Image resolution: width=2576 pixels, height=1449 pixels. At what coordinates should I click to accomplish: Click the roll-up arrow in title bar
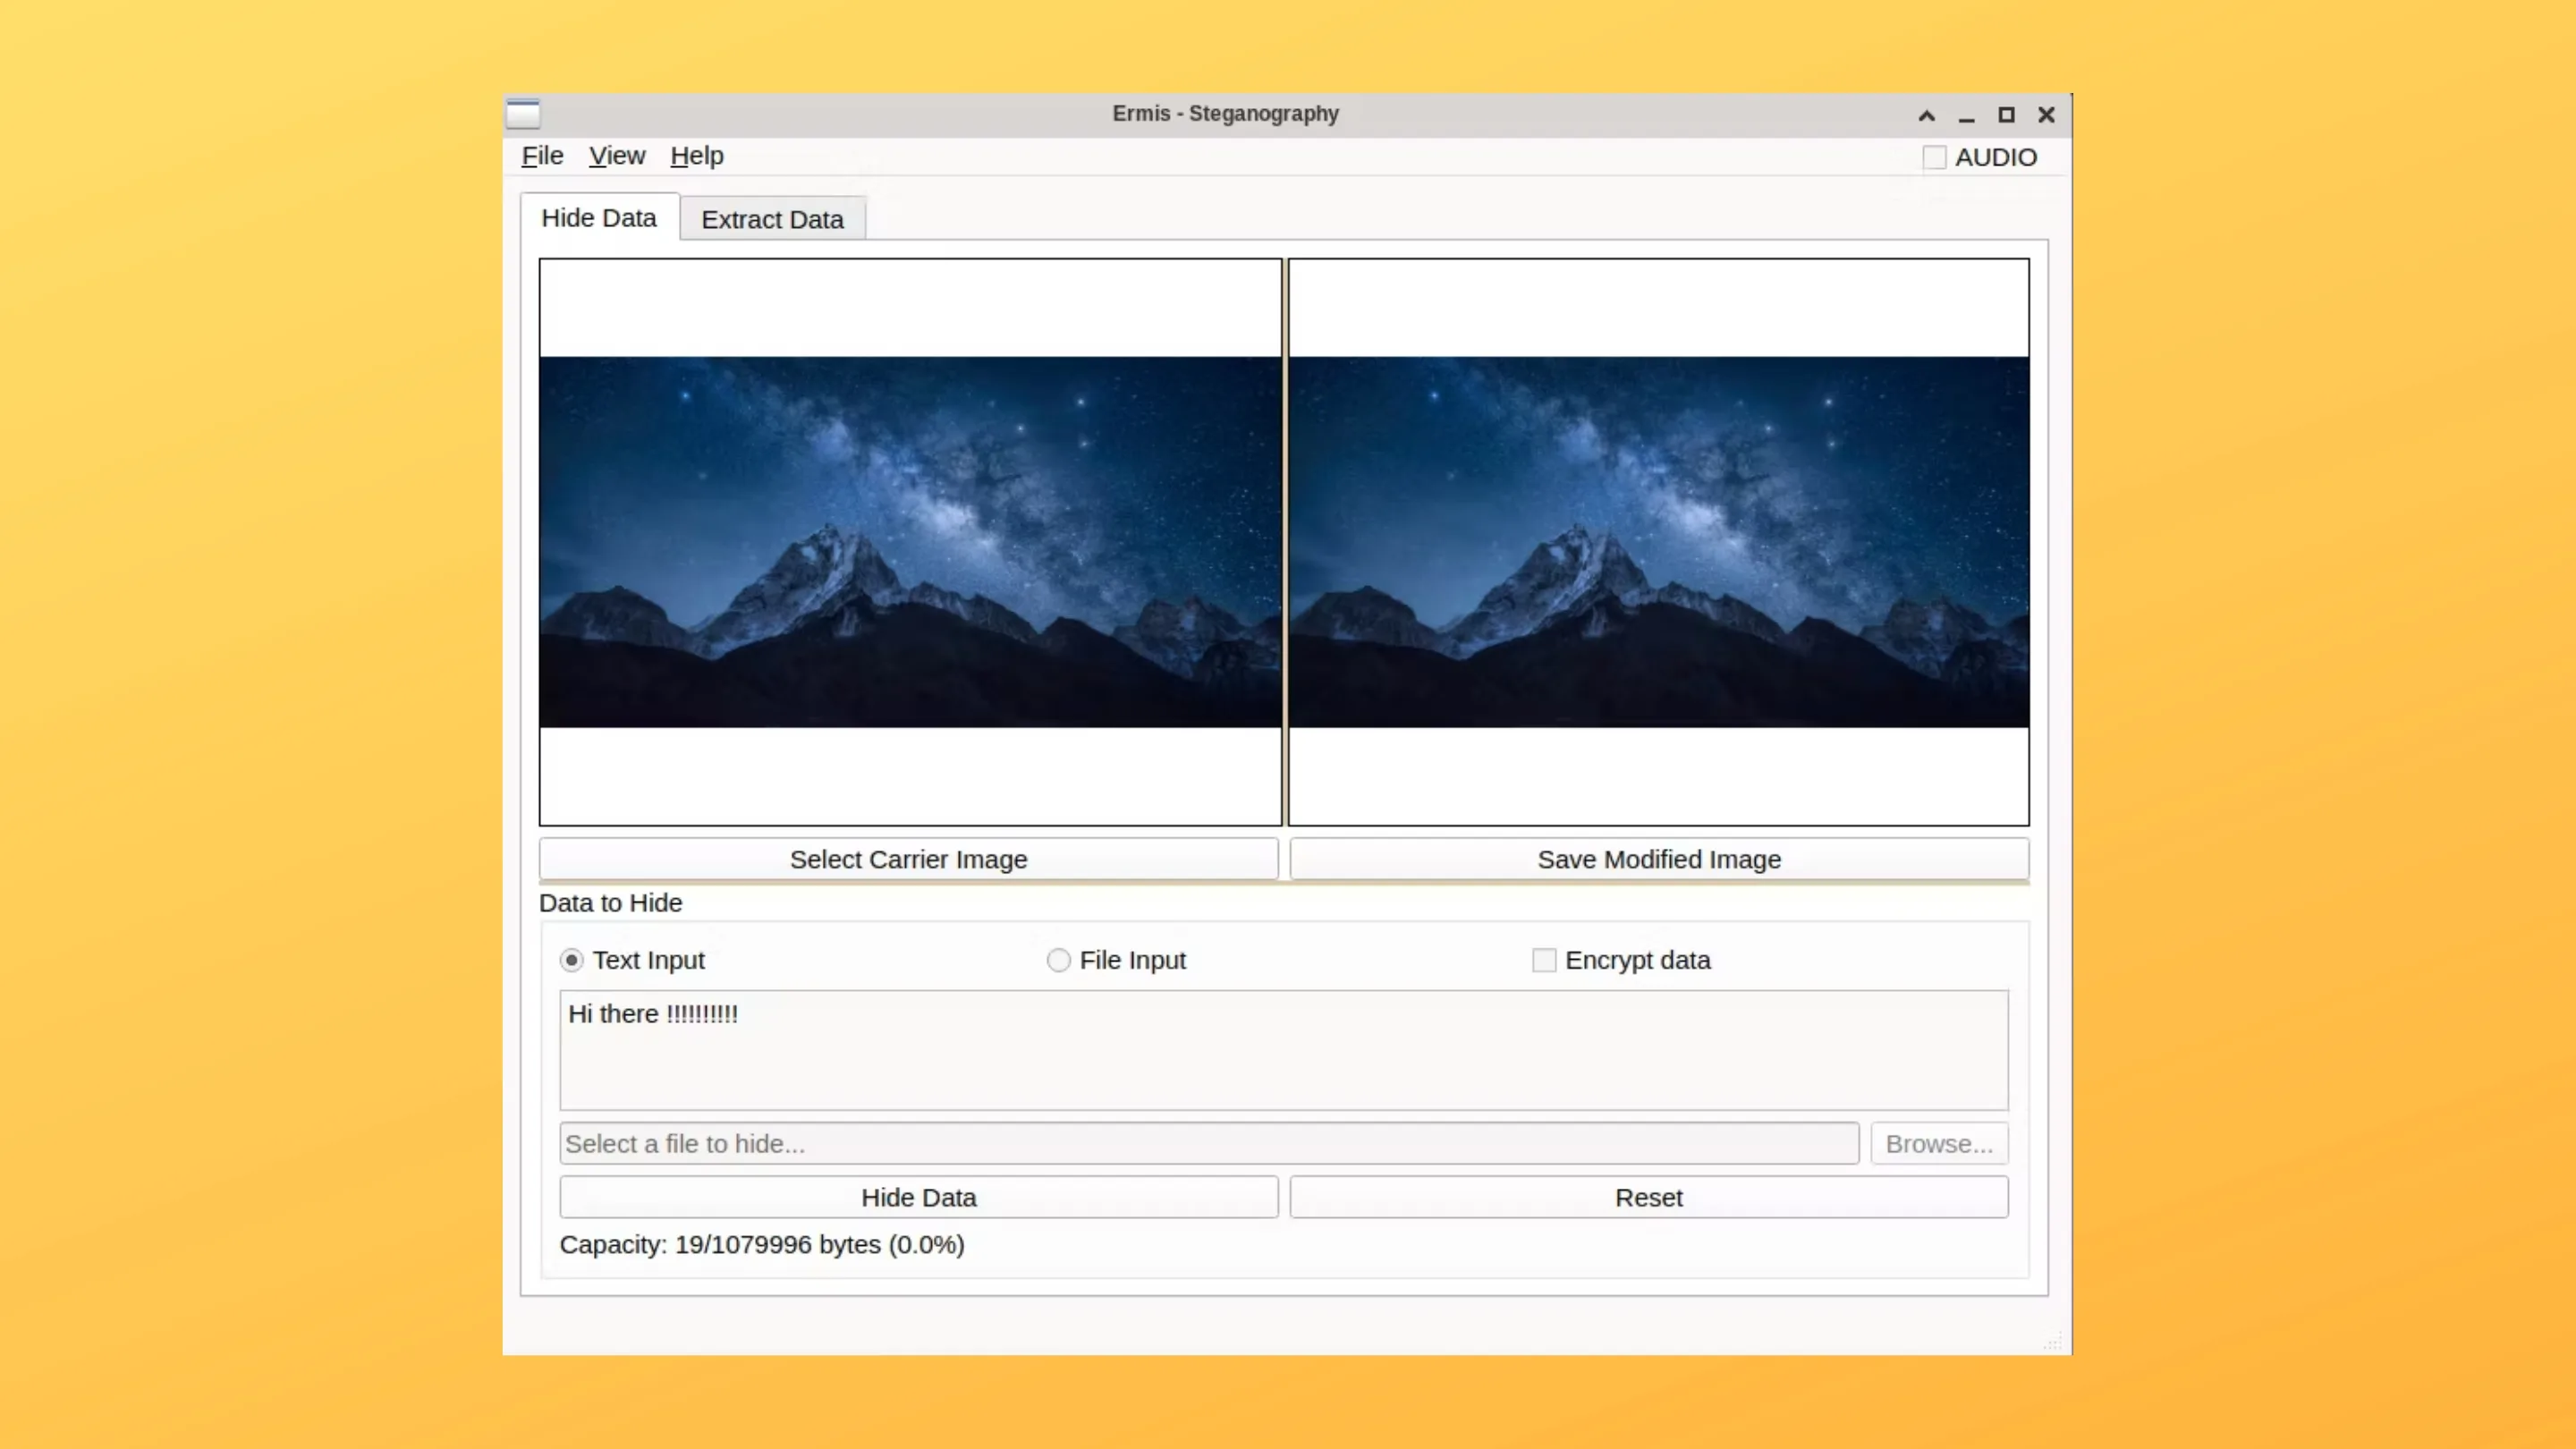click(x=1926, y=115)
